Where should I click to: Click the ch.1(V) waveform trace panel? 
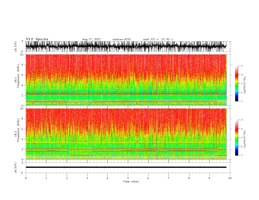(128, 46)
